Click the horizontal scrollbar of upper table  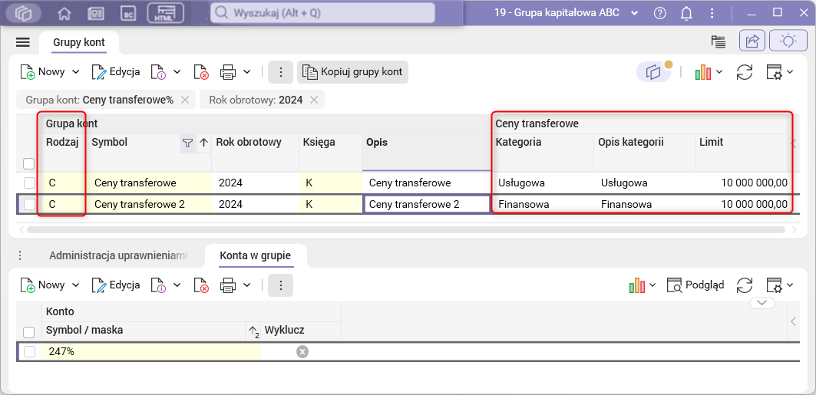406,229
